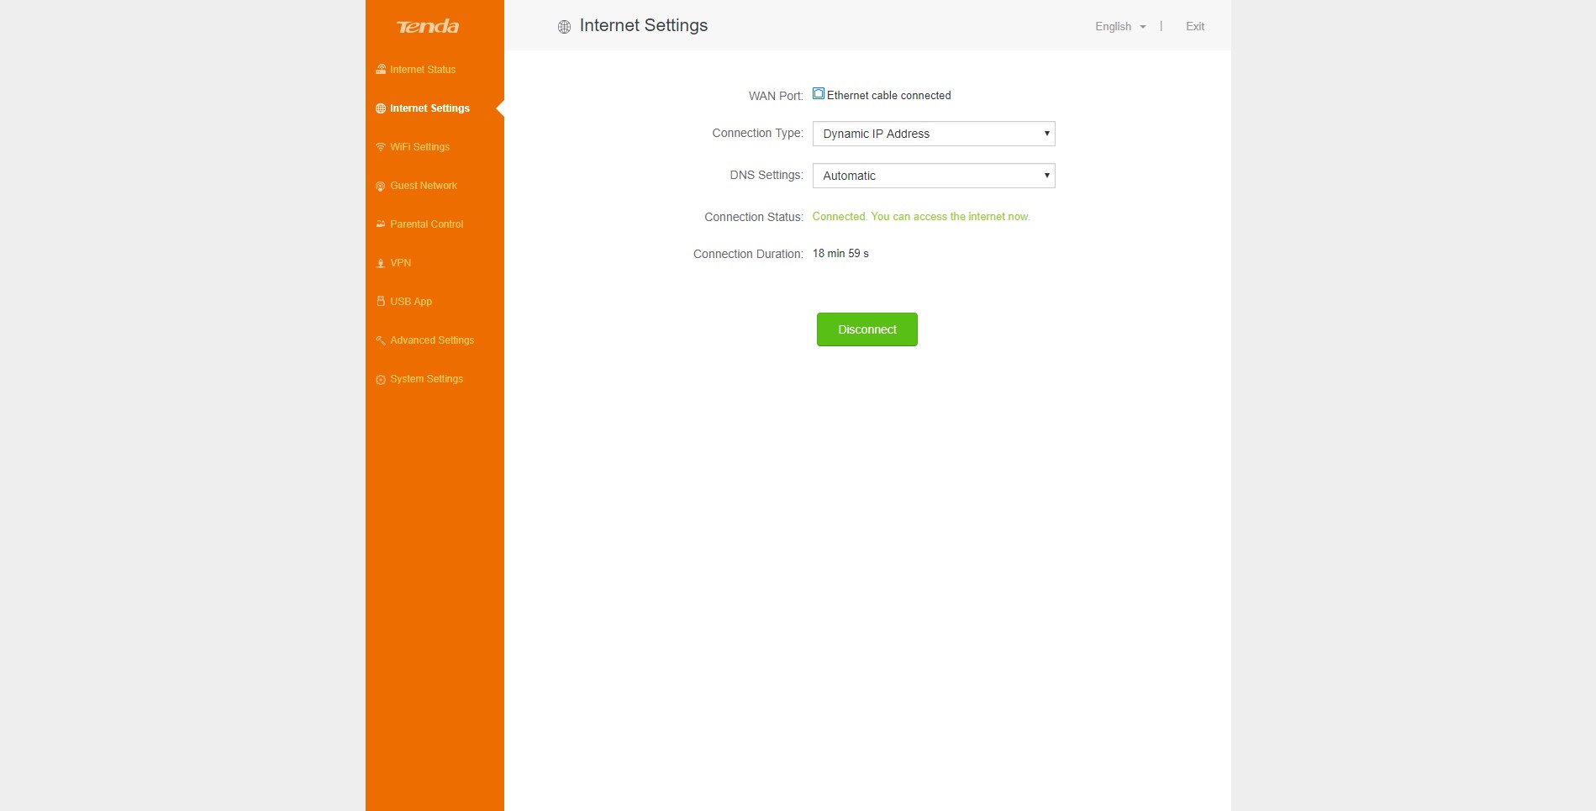The width and height of the screenshot is (1596, 811).
Task: Click the 'DNS Settings:' label
Action: pyautogui.click(x=766, y=175)
